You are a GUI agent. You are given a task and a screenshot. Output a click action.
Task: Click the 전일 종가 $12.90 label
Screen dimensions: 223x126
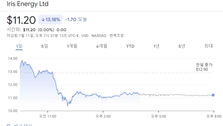click(x=204, y=67)
